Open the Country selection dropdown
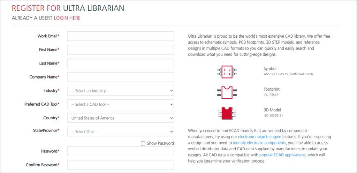 coord(120,118)
